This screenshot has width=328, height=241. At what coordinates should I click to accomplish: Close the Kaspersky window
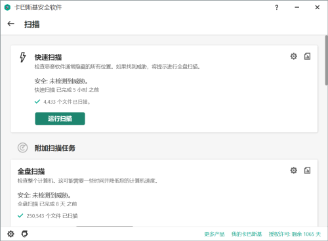[x=318, y=7]
